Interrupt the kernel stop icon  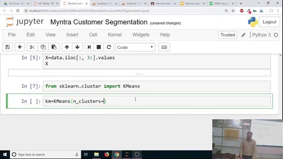99,47
